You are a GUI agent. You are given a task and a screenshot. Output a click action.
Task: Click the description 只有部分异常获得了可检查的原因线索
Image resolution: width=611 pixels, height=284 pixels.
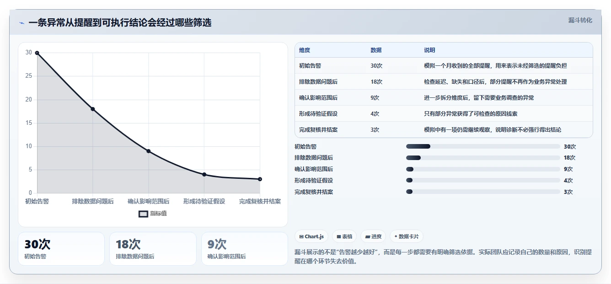[471, 114]
